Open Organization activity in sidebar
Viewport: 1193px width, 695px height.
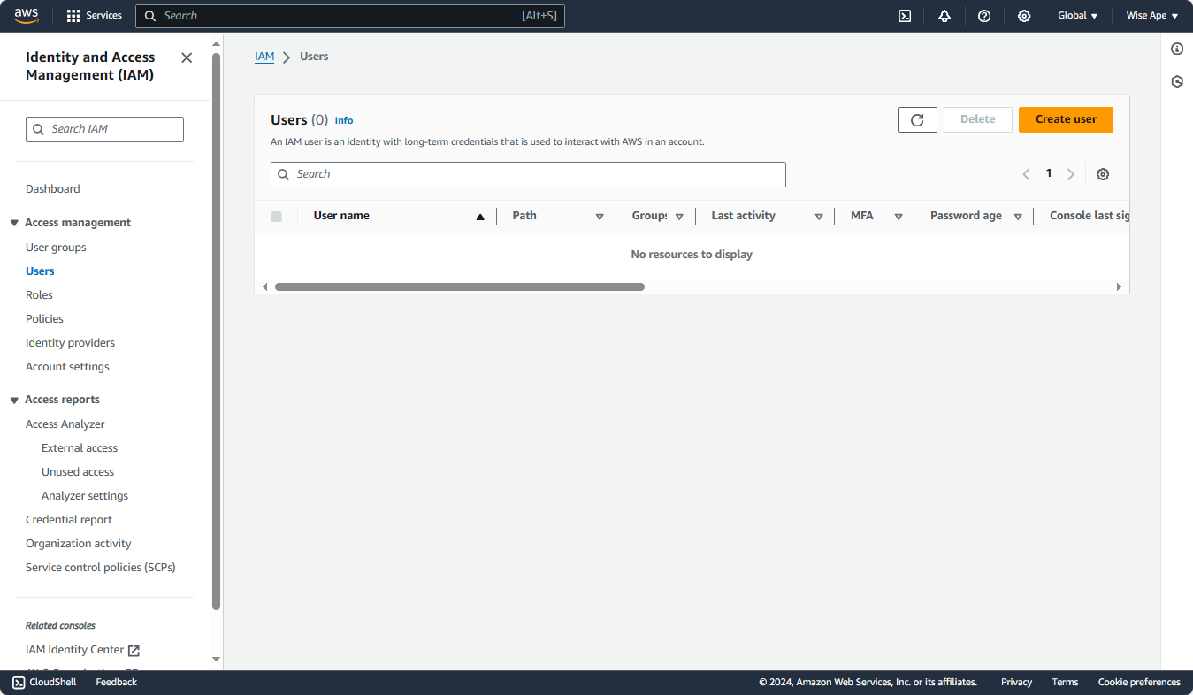tap(79, 544)
